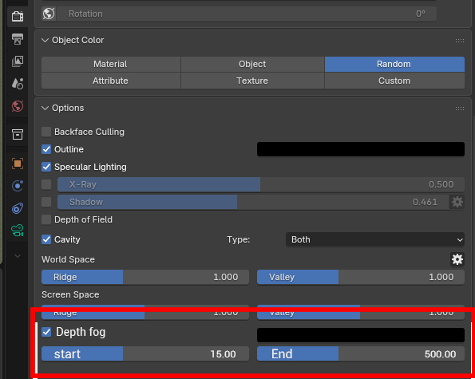Image resolution: width=475 pixels, height=379 pixels.
Task: Toggle the Depth of Field checkbox
Action: pos(46,219)
